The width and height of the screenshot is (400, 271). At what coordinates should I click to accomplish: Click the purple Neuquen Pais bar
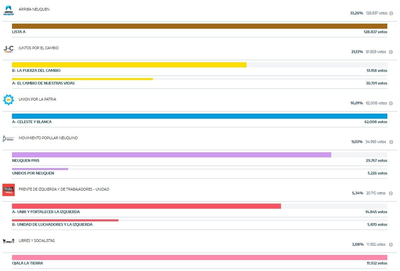[x=171, y=155]
